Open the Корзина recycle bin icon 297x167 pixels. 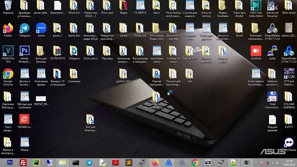pyautogui.click(x=8, y=6)
